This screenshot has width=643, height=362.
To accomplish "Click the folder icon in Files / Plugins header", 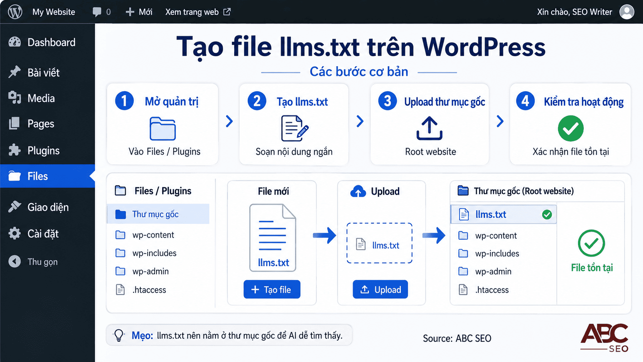I will point(120,191).
